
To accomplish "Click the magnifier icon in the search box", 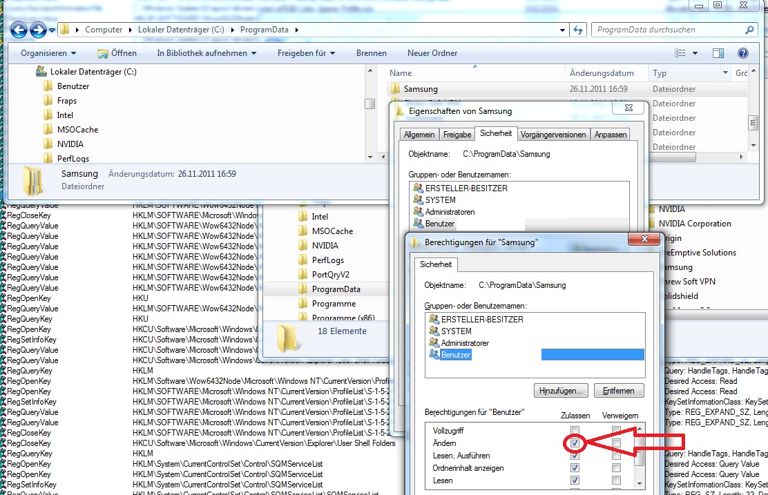I will pos(749,30).
